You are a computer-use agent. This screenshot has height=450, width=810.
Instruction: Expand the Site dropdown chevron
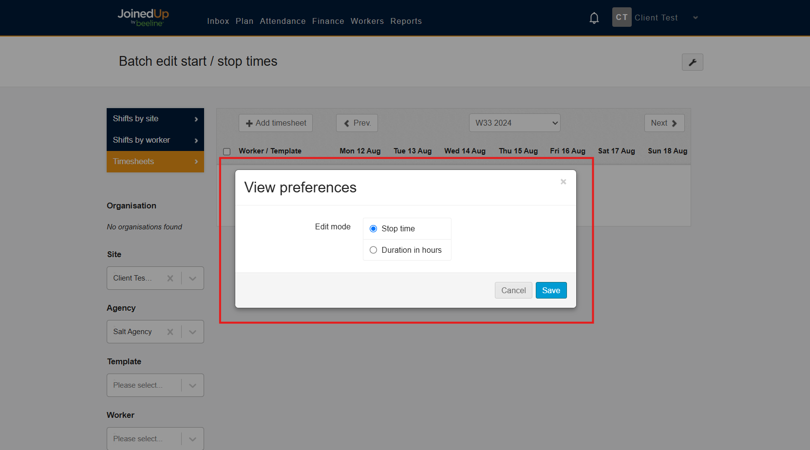[x=192, y=278]
